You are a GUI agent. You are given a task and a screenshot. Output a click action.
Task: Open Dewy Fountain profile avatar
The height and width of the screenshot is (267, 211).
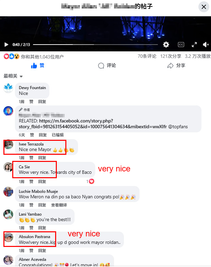point(9,88)
